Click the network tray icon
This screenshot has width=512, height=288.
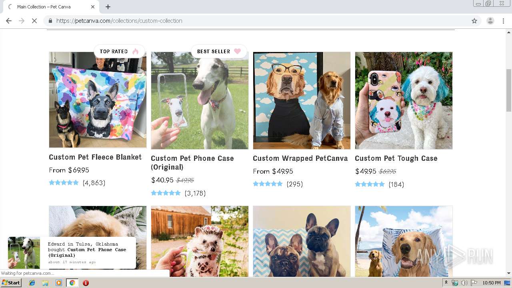click(x=455, y=283)
